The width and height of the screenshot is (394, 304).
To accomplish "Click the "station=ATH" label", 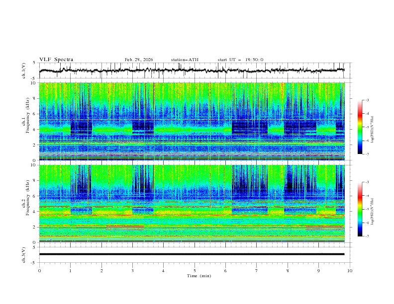I will [x=185, y=60].
